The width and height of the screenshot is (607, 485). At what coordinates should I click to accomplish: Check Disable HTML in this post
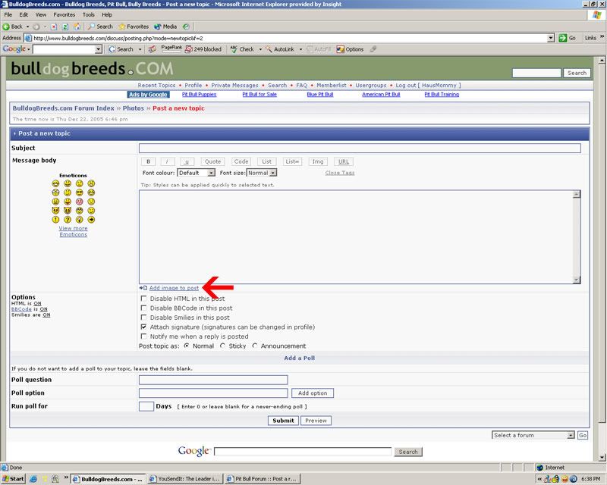point(143,299)
